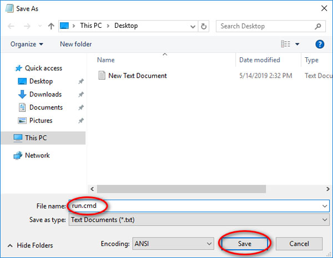Viewport: 333px width, 258px height.
Task: Open the Encoding ANSI dropdown
Action: (x=208, y=244)
